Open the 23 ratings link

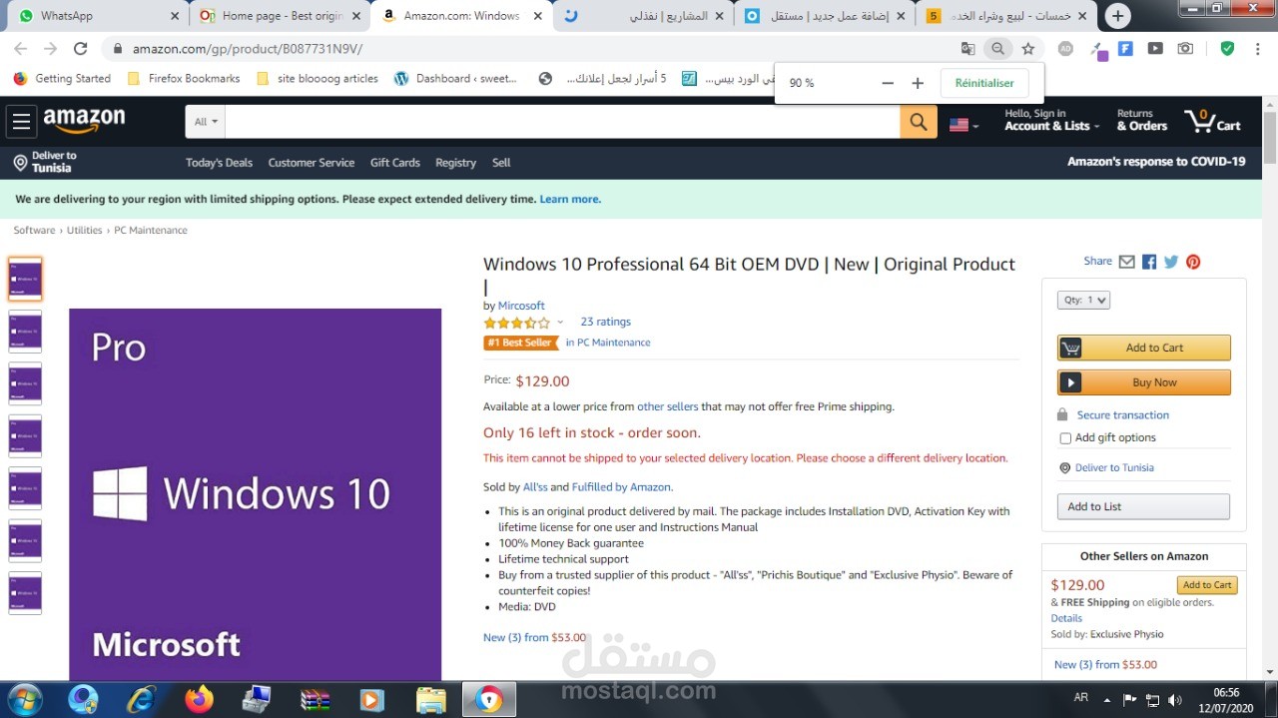pyautogui.click(x=605, y=322)
